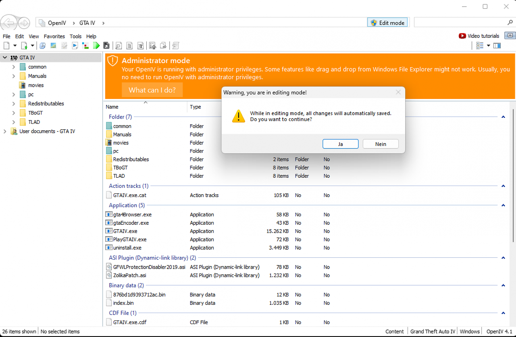The height and width of the screenshot is (337, 516).
Task: Expand User documents - GTA IV node
Action: click(x=5, y=131)
